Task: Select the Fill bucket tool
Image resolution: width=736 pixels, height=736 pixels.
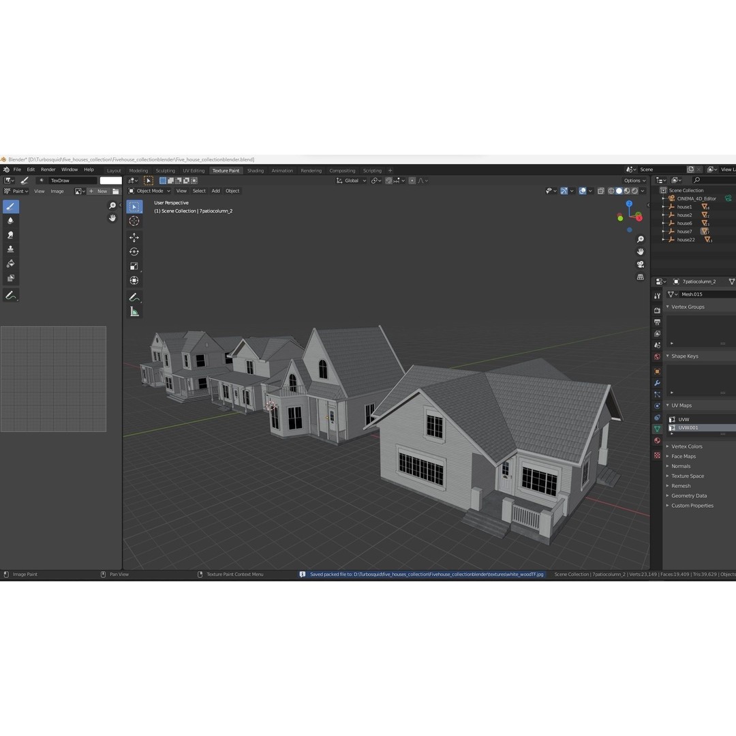Action: click(x=12, y=263)
